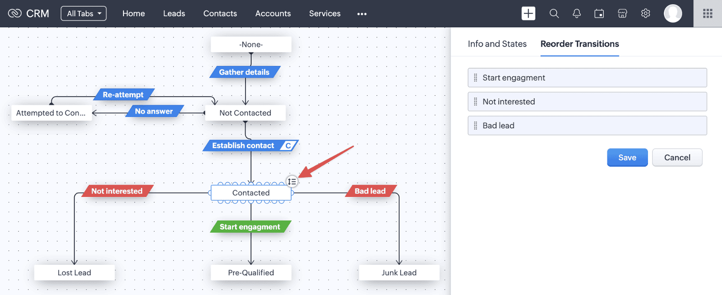Select the Not Contacted state

tap(245, 113)
